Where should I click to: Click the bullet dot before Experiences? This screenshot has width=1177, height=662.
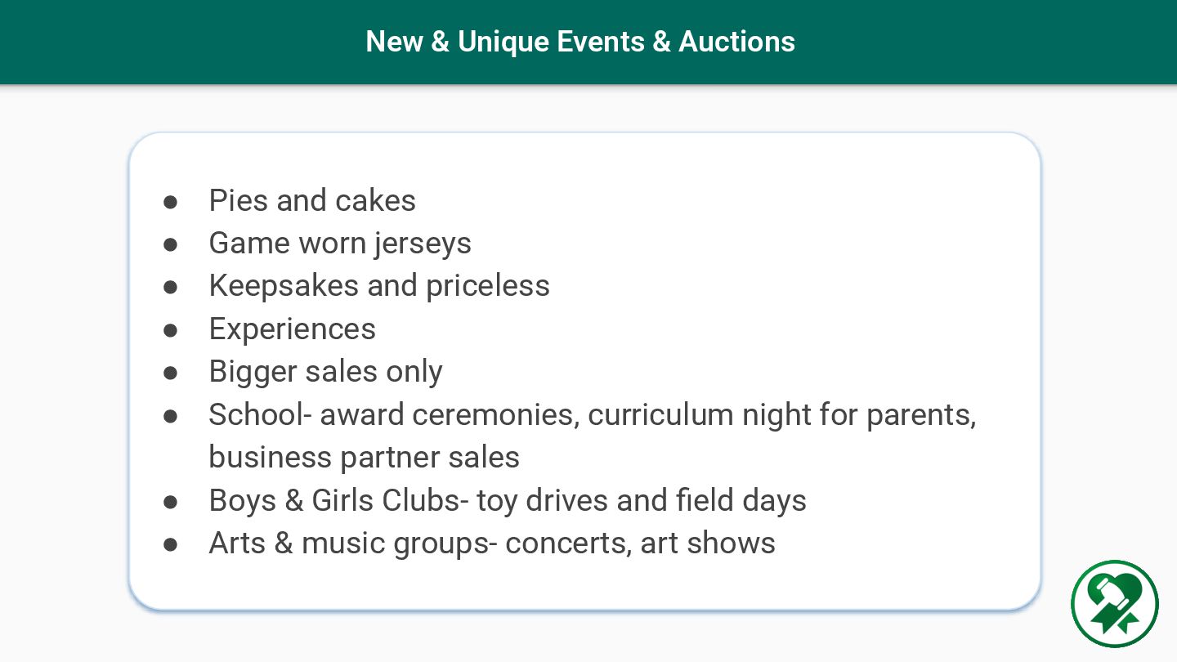pos(170,330)
